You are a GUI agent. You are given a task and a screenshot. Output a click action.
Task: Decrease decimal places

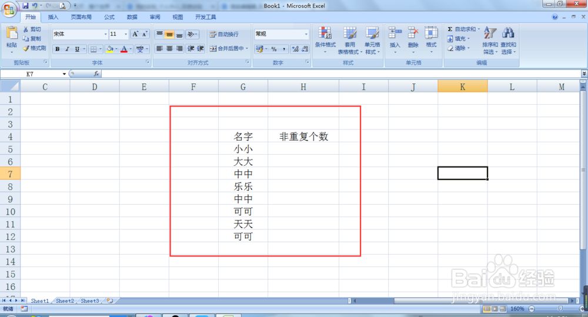point(305,49)
